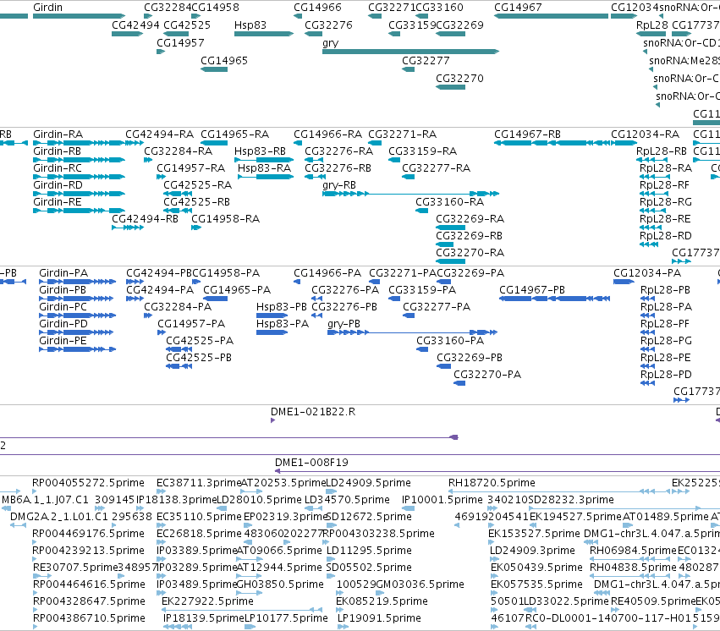720x631 pixels.
Task: Click EK085219.5prime EST label
Action: (382, 601)
